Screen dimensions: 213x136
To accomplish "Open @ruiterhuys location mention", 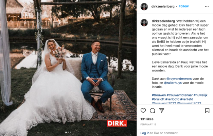I will pos(173,83).
